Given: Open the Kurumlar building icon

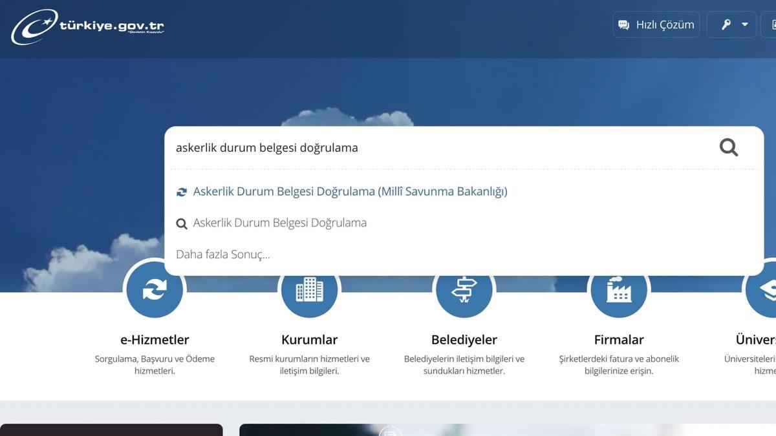Looking at the screenshot, I should [x=309, y=289].
